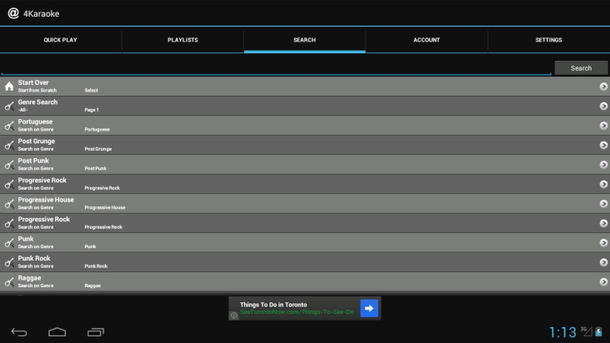Select the Start Over title text
Viewport: 610px width, 343px height.
pyautogui.click(x=33, y=82)
